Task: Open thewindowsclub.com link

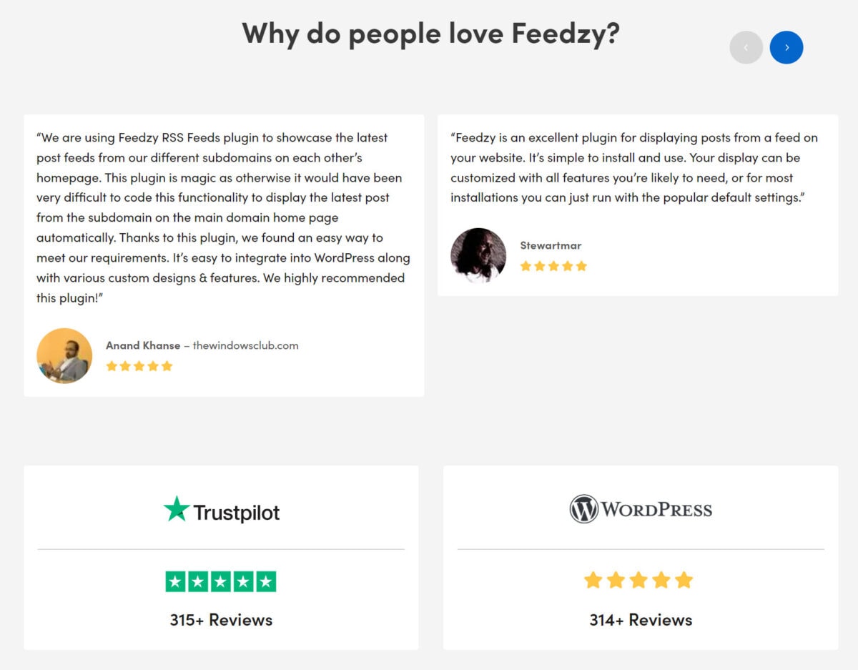Action: tap(245, 345)
